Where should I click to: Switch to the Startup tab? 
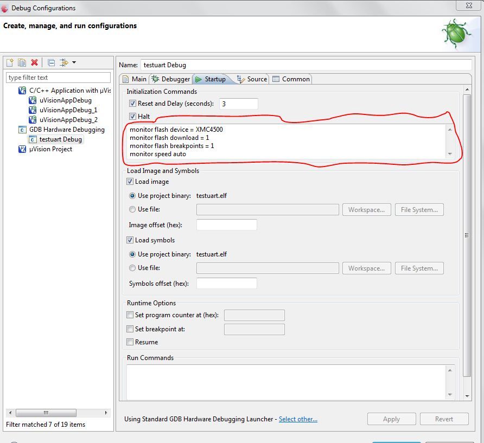[211, 79]
